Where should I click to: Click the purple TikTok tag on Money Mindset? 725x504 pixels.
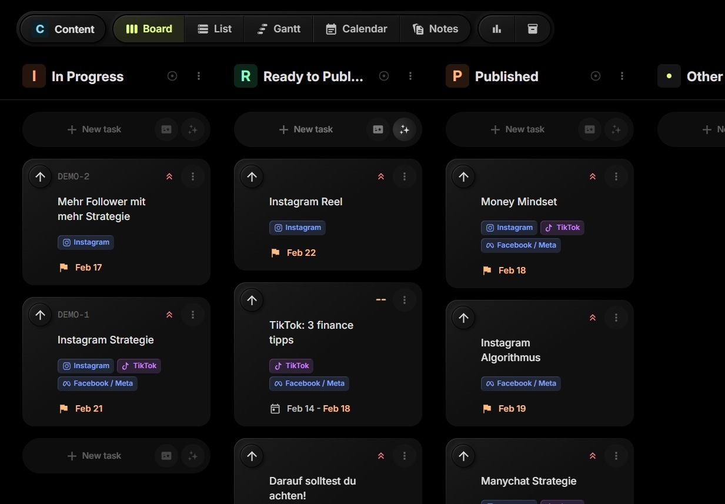point(562,228)
